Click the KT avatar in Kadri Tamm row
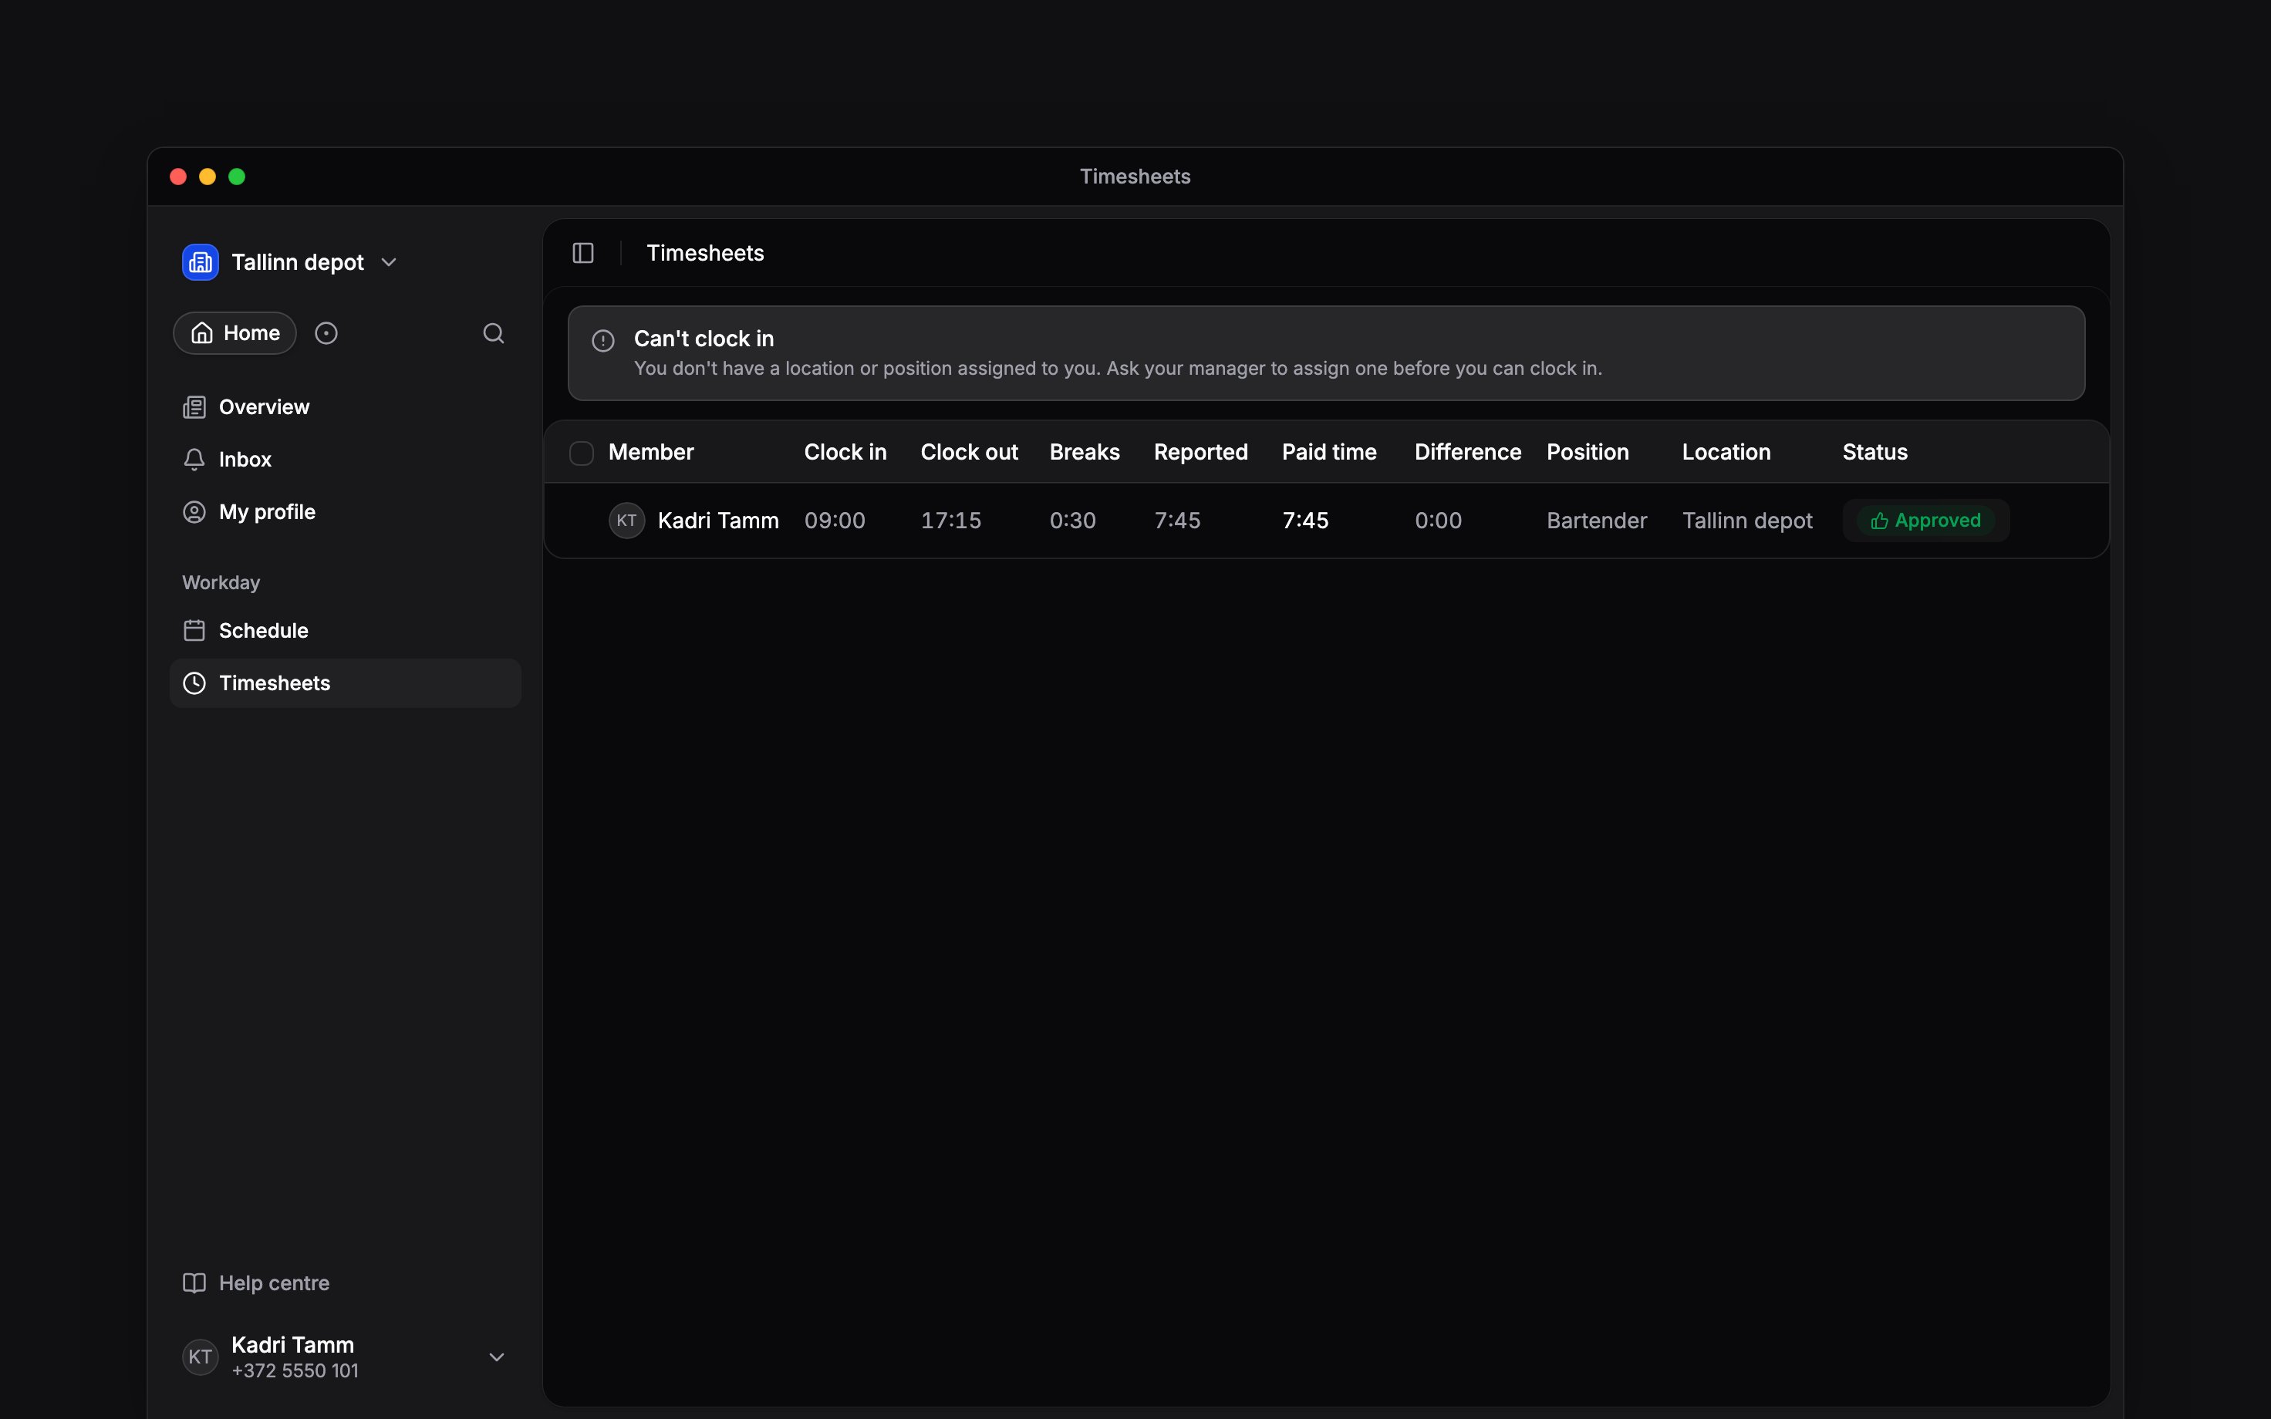The height and width of the screenshot is (1419, 2271). (x=627, y=521)
